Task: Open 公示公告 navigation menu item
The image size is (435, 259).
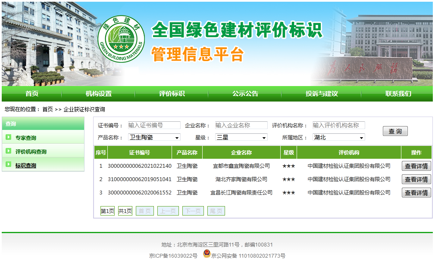Action: click(x=245, y=94)
